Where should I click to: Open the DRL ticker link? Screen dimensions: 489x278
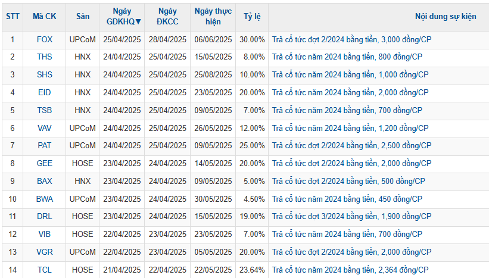pyautogui.click(x=44, y=217)
